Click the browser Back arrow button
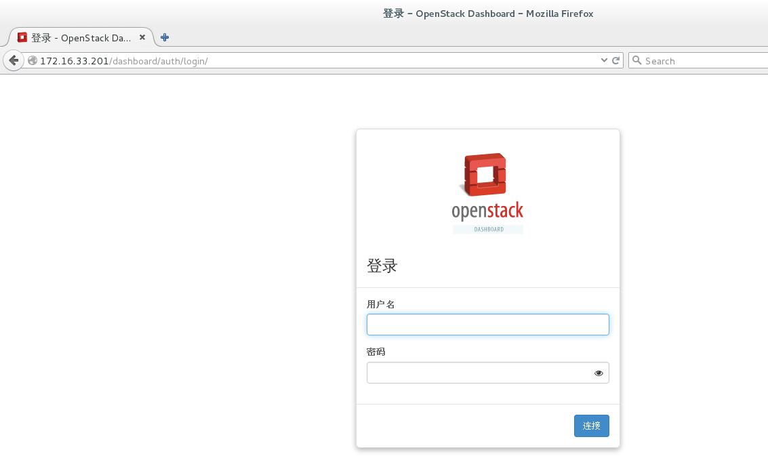This screenshot has width=768, height=475. click(14, 60)
